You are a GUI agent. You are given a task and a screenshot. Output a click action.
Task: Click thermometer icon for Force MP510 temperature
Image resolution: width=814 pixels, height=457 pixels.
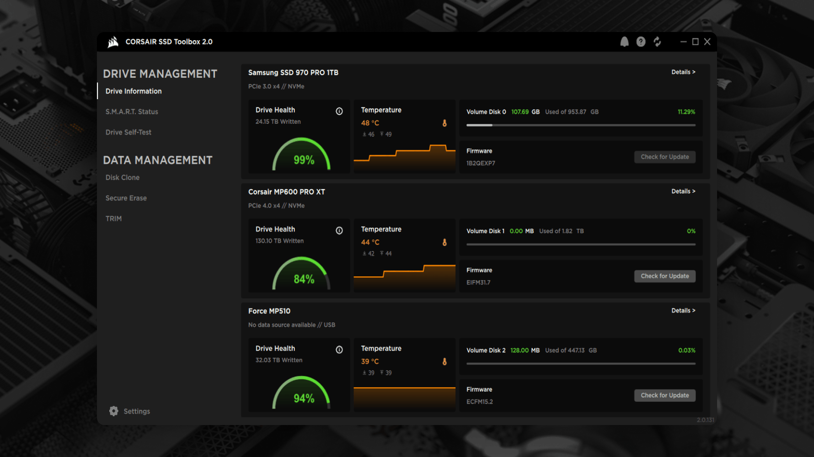444,361
